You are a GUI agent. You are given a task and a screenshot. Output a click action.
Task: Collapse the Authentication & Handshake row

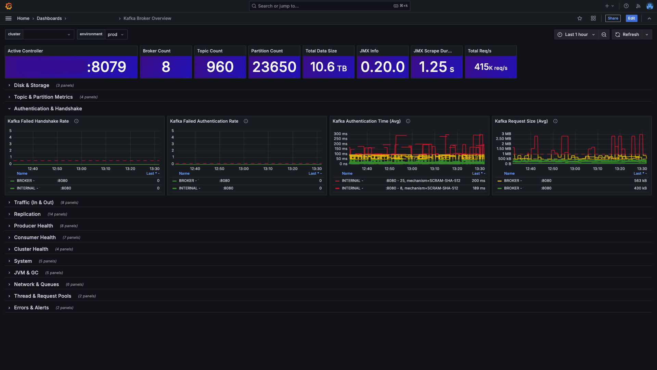[48, 109]
